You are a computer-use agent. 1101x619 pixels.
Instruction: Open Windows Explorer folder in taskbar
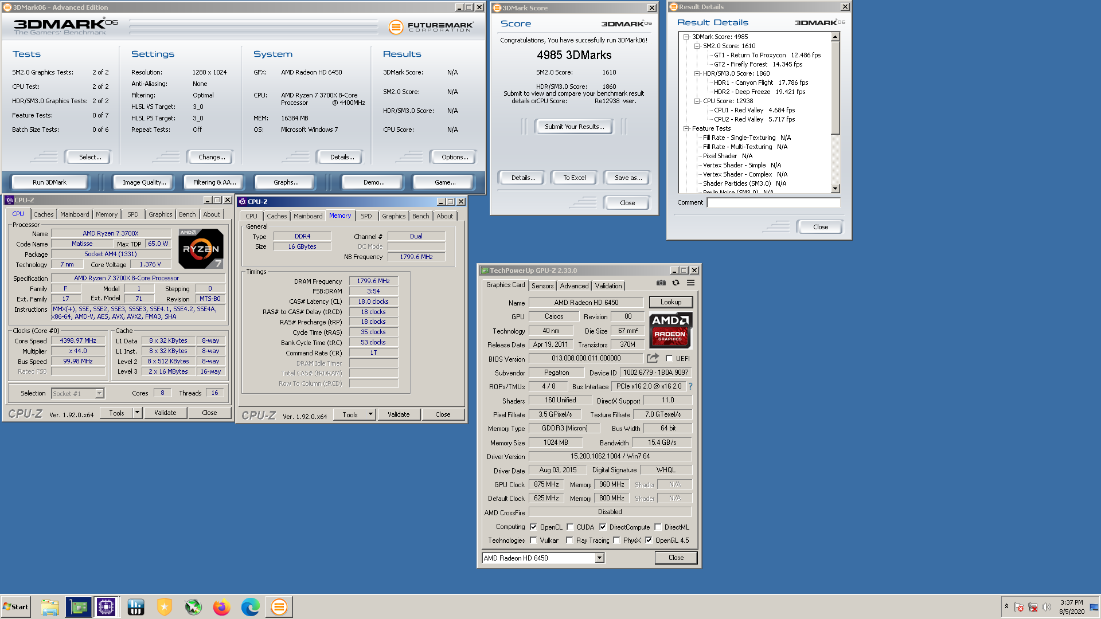tap(50, 607)
